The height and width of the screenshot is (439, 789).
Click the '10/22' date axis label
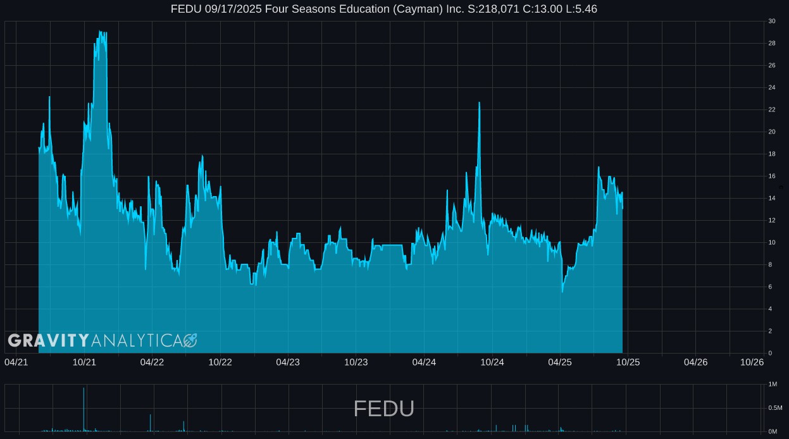point(220,362)
